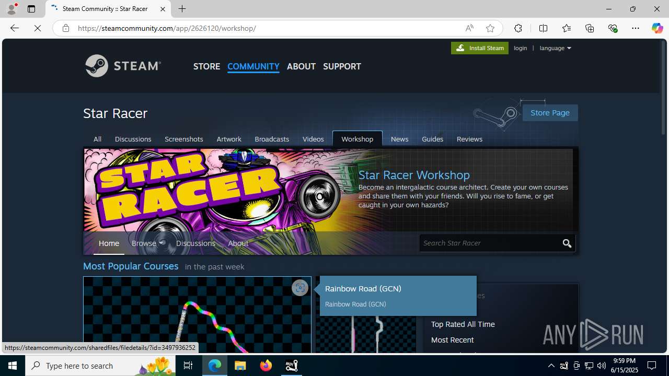669x376 pixels.
Task: Open Browser essentials icon
Action: pyautogui.click(x=613, y=28)
